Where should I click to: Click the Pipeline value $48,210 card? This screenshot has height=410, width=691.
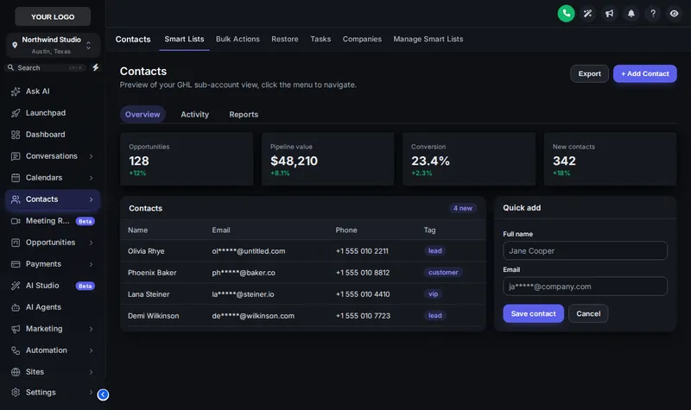pyautogui.click(x=327, y=159)
